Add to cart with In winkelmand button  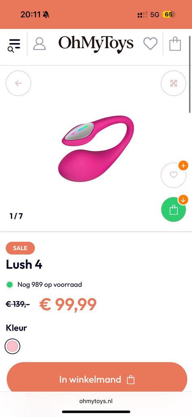[x=97, y=379]
